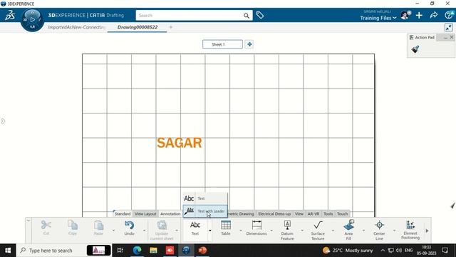Image resolution: width=456 pixels, height=257 pixels.
Task: Expand the Update current sheet dropdown arrow
Action: [x=177, y=231]
